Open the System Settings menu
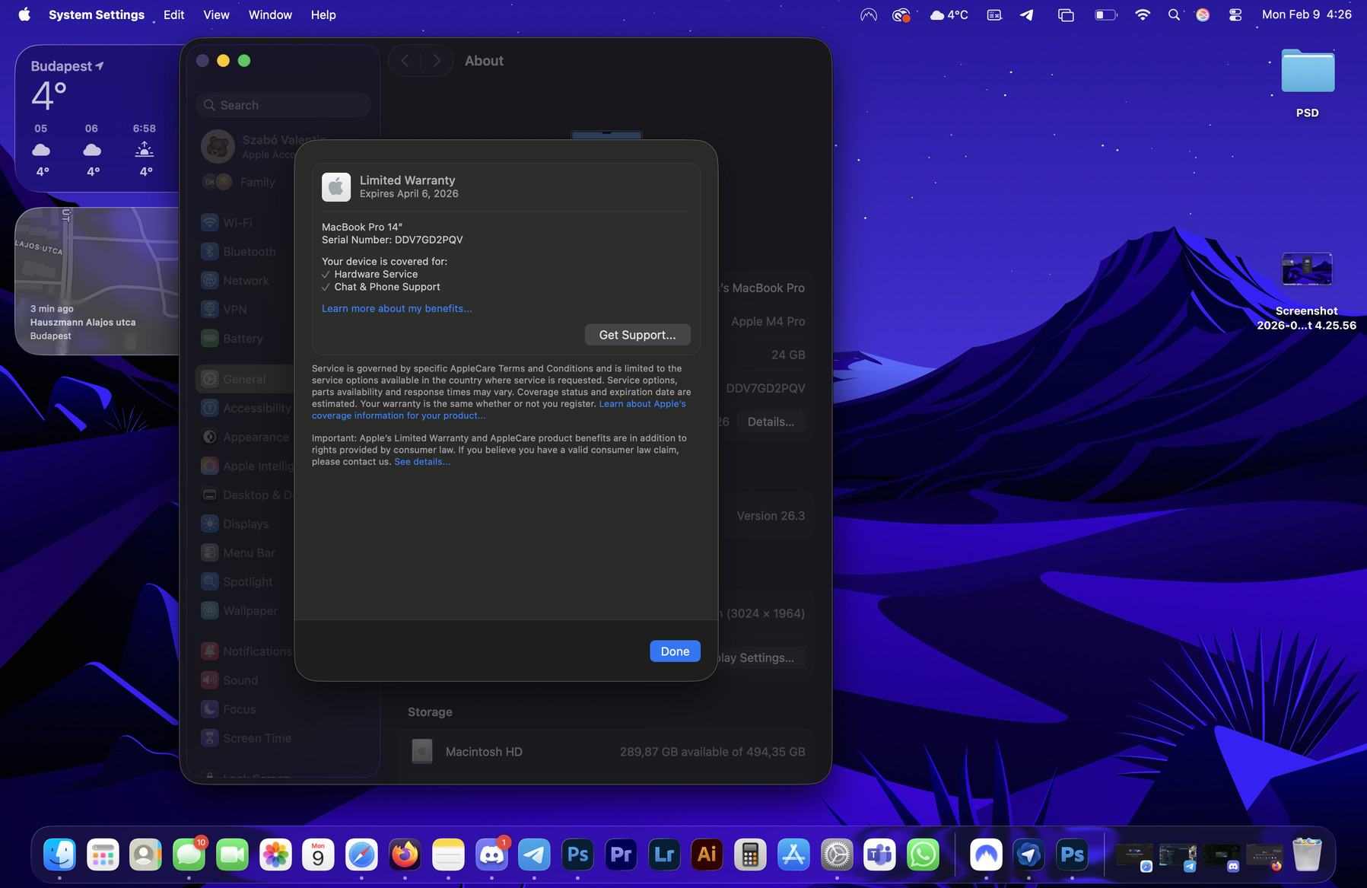This screenshot has height=888, width=1367. 97,14
